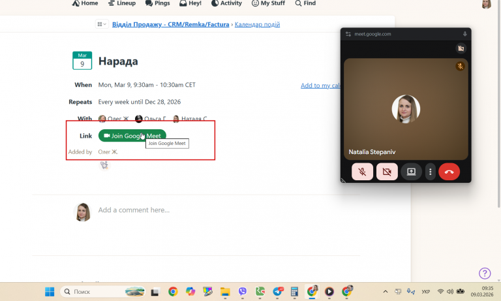501x301 pixels.
Task: Go to Календар подій breadcrumb link
Action: [257, 24]
